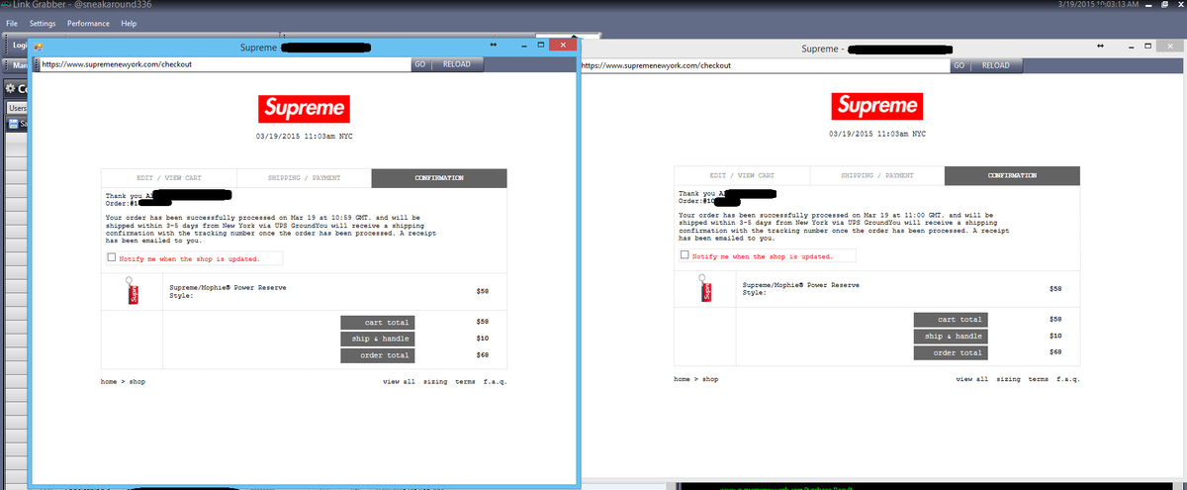
Task: Open the Help menu
Action: pyautogui.click(x=129, y=23)
